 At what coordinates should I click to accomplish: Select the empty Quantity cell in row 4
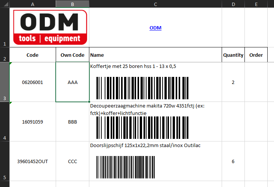coord(233,122)
